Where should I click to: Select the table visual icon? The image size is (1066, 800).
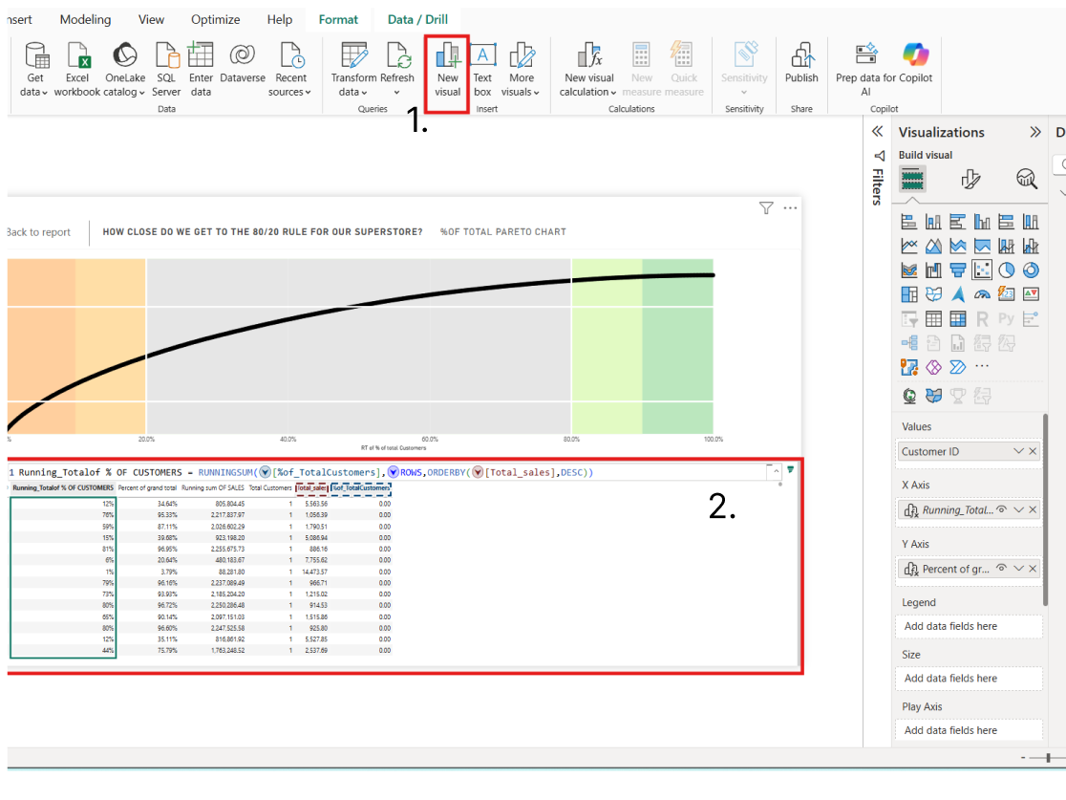coord(933,319)
